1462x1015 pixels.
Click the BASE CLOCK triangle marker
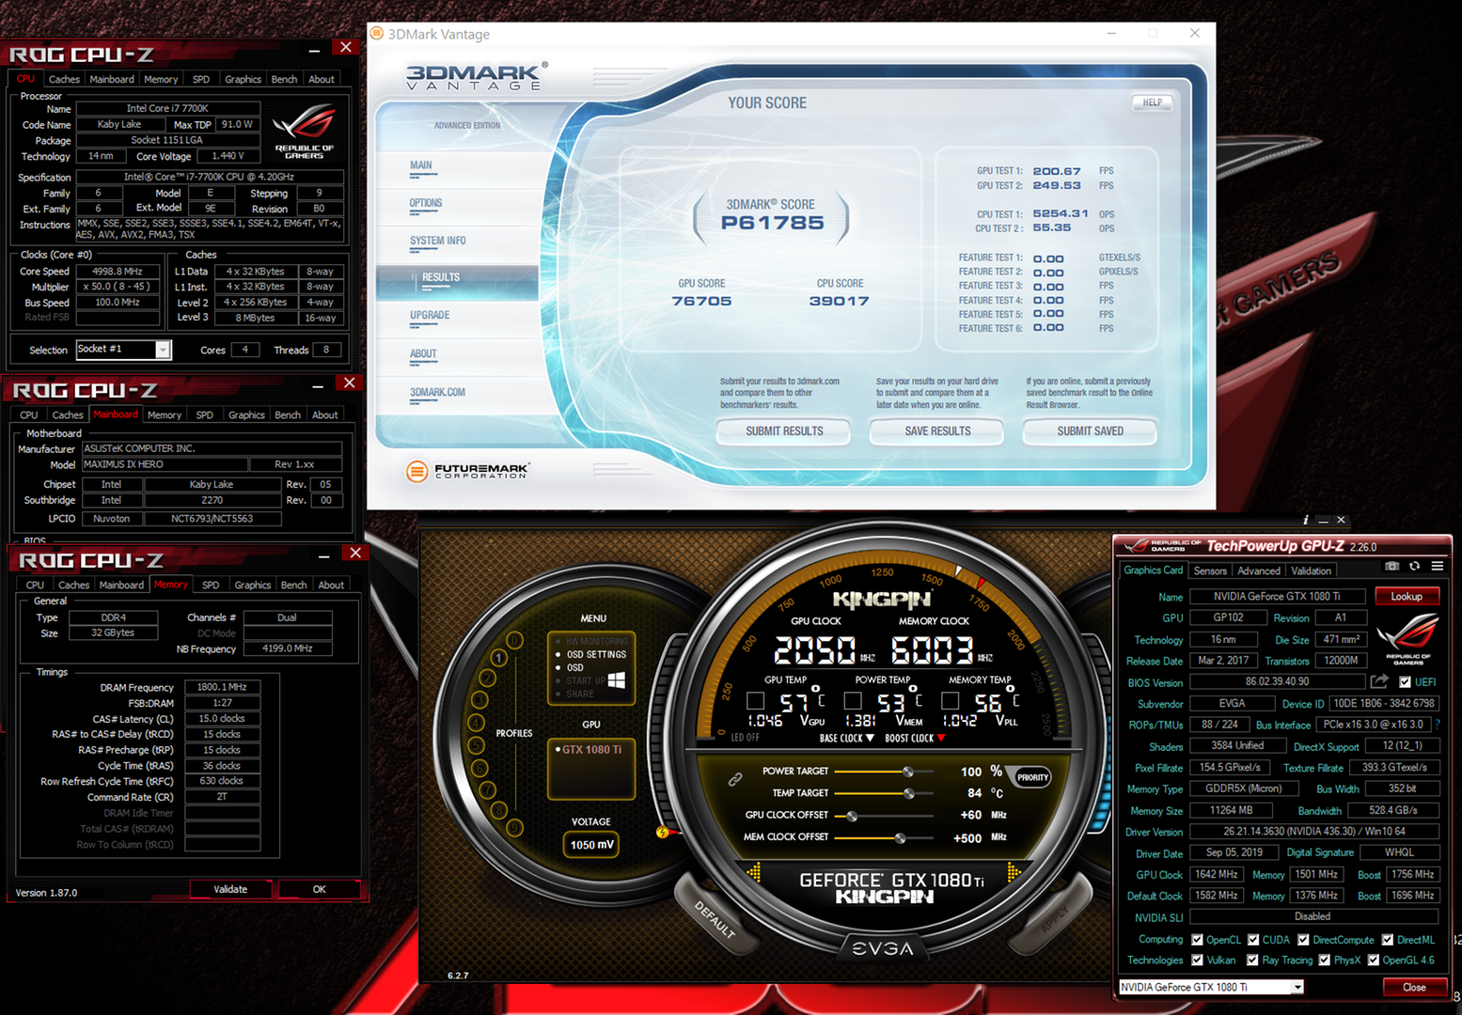[870, 739]
